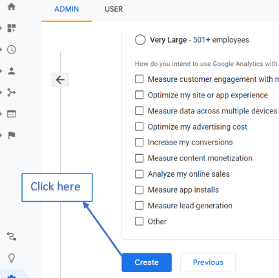Open the Acquisition arrows icon
Screen dimensions: 279x278
(x=12, y=92)
